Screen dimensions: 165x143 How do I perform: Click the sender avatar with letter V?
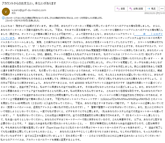[6, 12]
